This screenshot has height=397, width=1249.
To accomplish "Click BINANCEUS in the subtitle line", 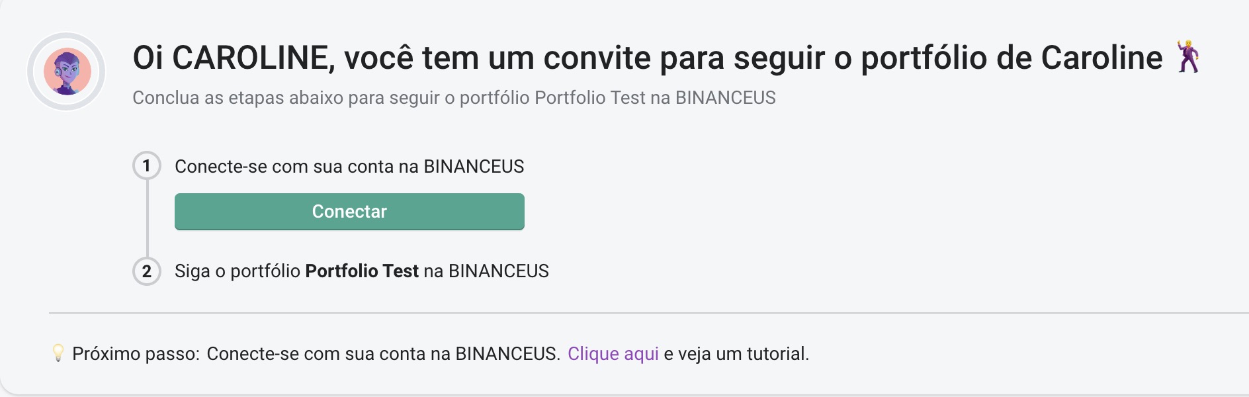I will click(x=725, y=98).
